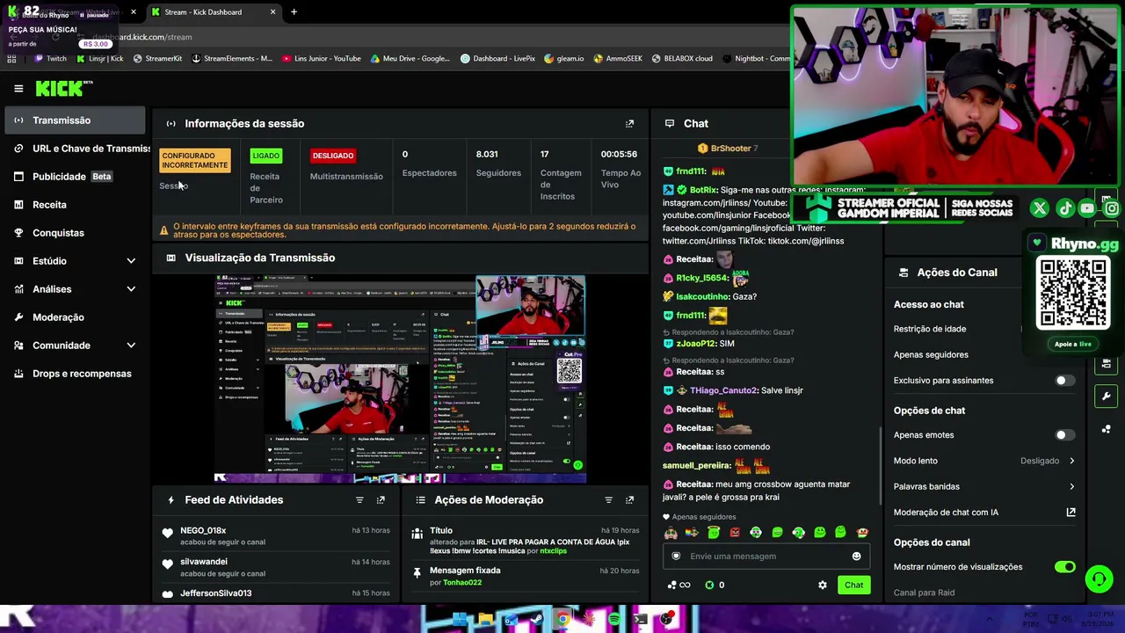The width and height of the screenshot is (1125, 633).
Task: Open the green support headset button
Action: click(x=1099, y=579)
